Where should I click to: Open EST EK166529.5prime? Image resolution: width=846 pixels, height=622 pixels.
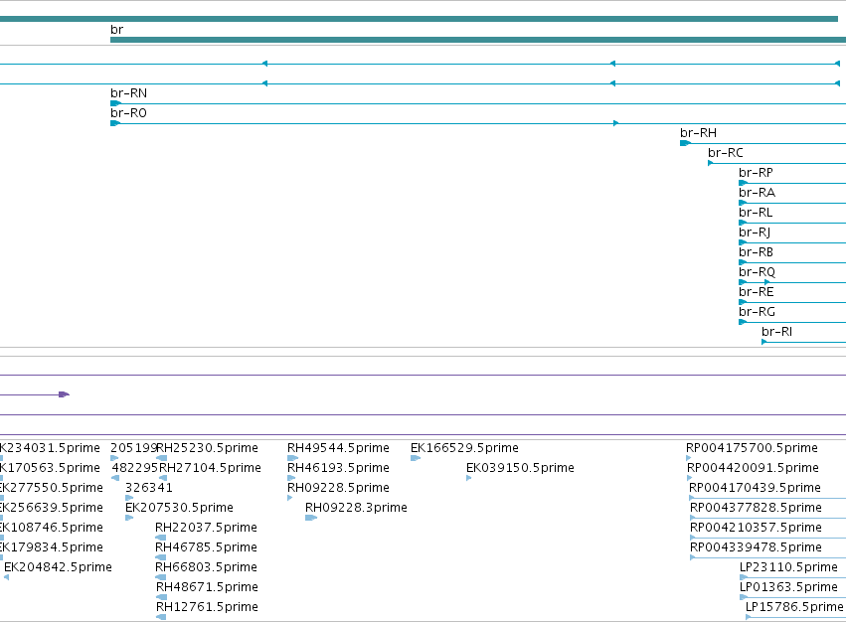point(464,448)
